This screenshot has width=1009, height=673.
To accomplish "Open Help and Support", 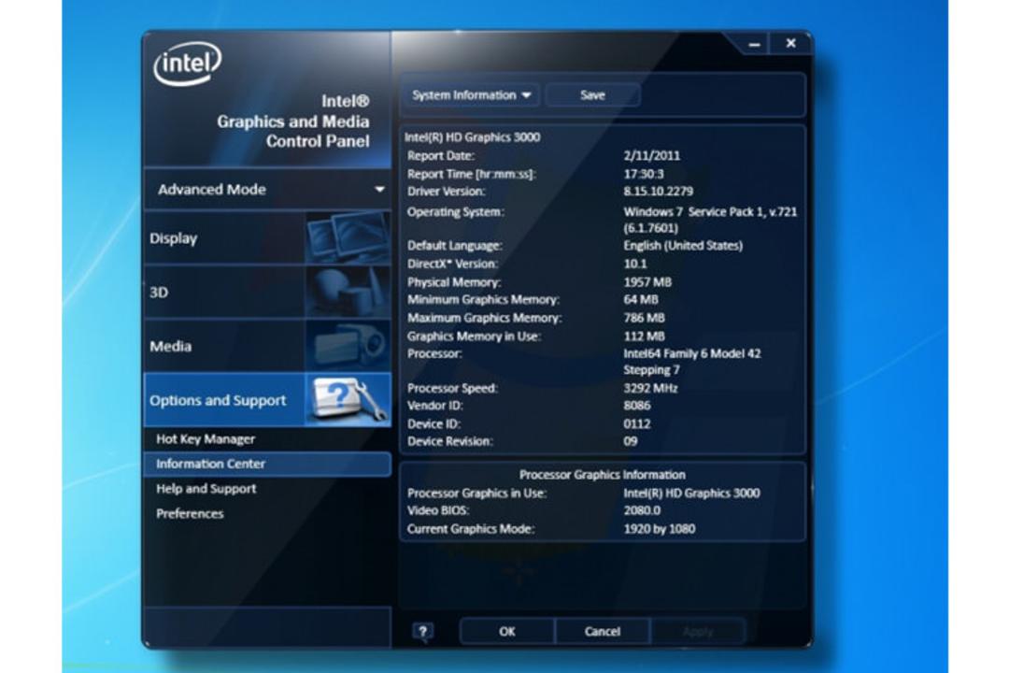I will coord(206,489).
